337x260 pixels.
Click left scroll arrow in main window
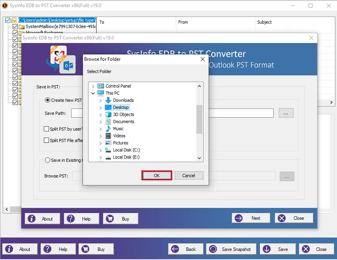[7, 209]
